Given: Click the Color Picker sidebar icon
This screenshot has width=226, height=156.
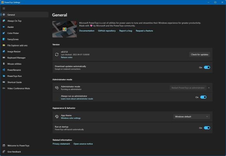Looking at the screenshot, I should [4, 33].
